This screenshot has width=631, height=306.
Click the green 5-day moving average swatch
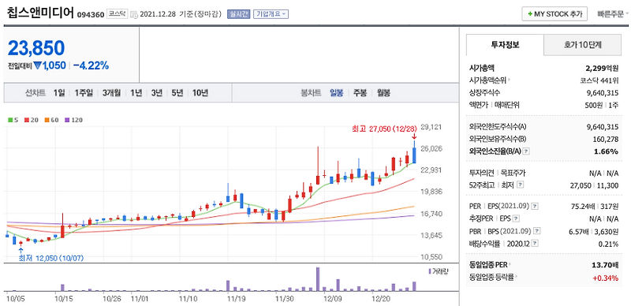pos(9,120)
